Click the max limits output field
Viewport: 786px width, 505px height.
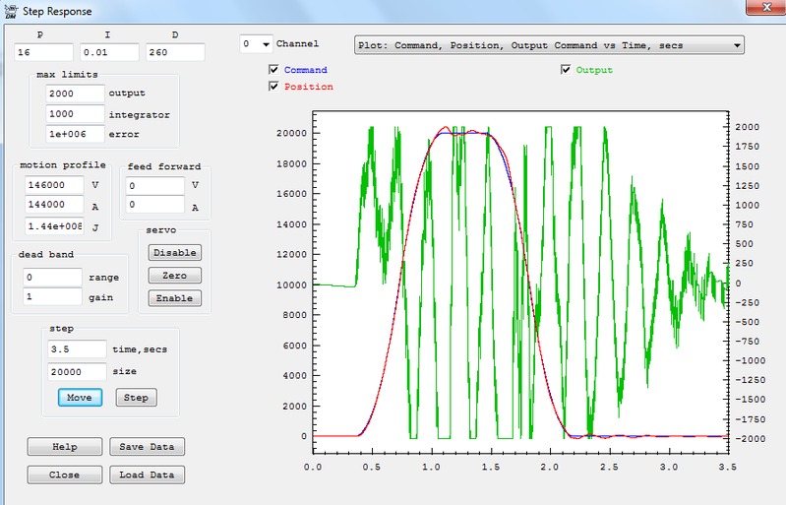click(75, 94)
